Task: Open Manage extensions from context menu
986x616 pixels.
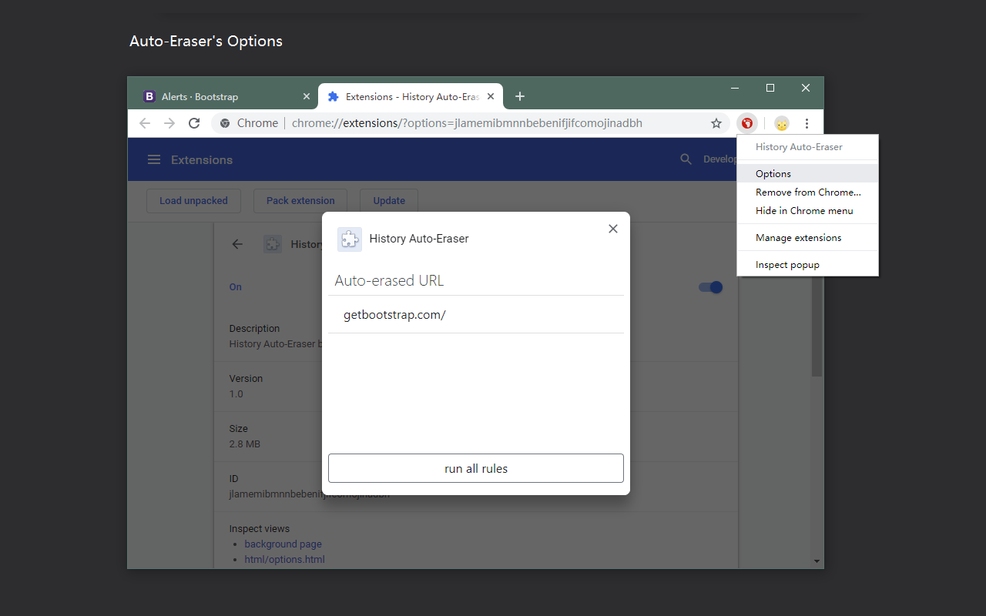Action: 807,238
